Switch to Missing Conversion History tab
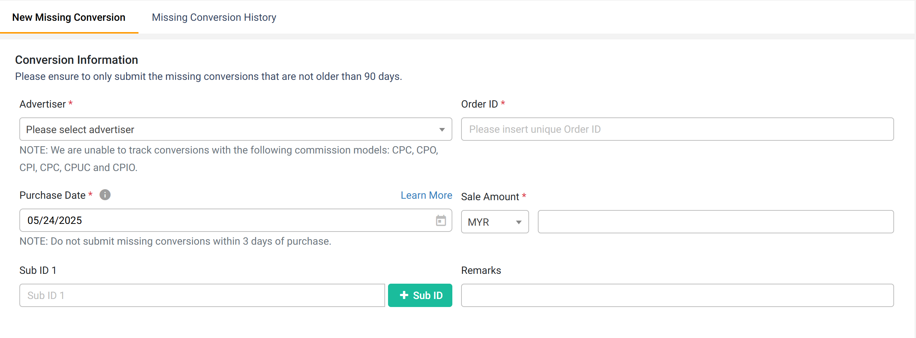The image size is (916, 338). [x=214, y=17]
